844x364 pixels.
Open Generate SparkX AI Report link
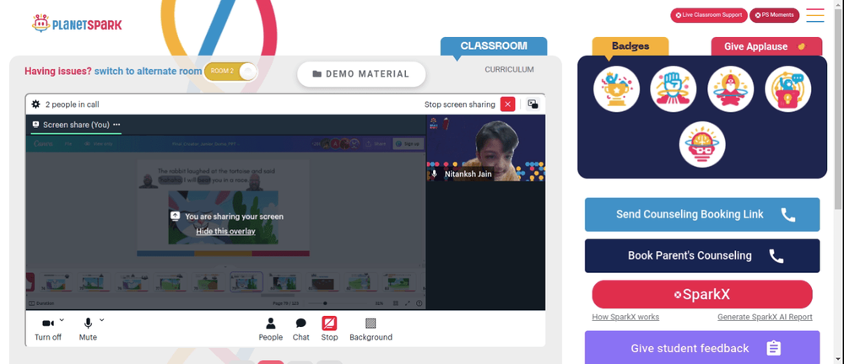[765, 317]
